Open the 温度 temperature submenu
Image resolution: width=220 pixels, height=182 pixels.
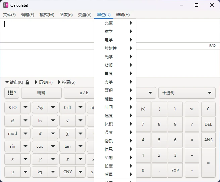(115, 132)
